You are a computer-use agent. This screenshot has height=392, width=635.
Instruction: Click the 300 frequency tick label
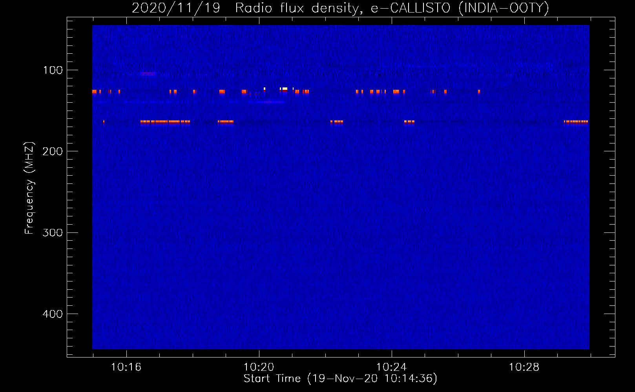[53, 232]
